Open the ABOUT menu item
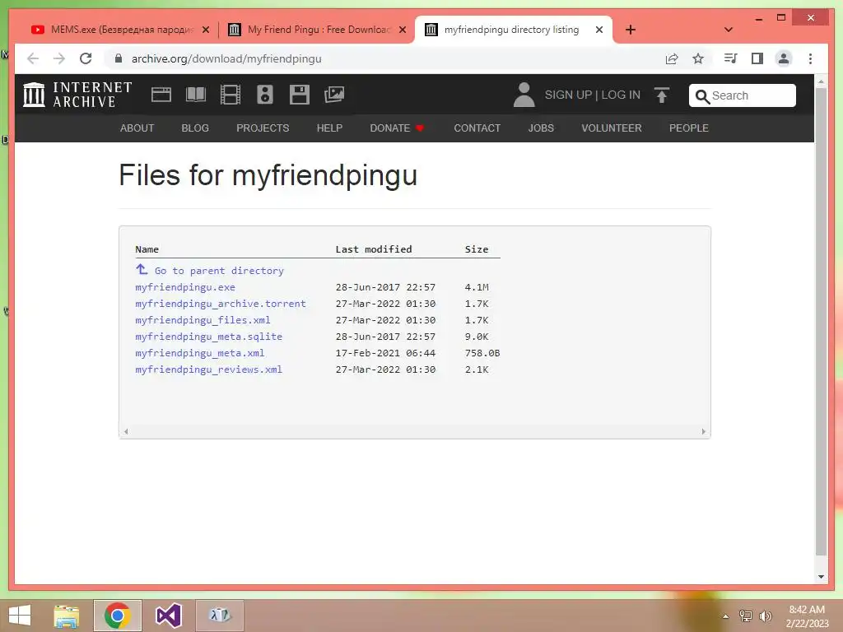This screenshot has height=632, width=843. [x=137, y=128]
